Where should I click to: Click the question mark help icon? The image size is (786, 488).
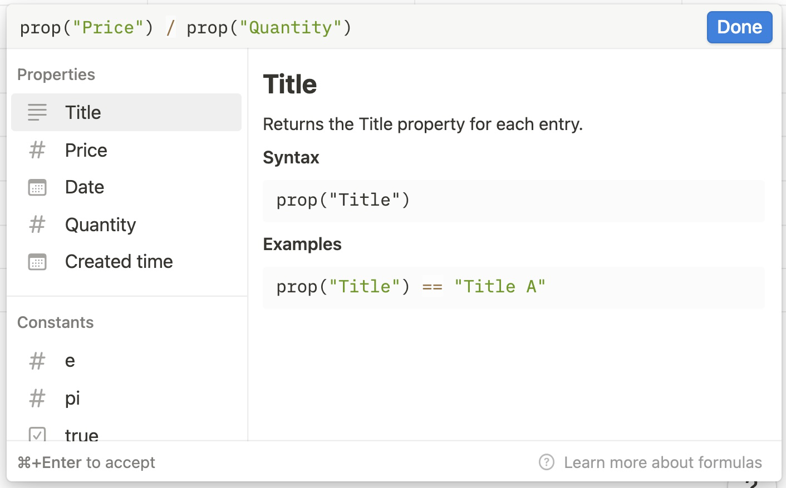[x=547, y=462]
